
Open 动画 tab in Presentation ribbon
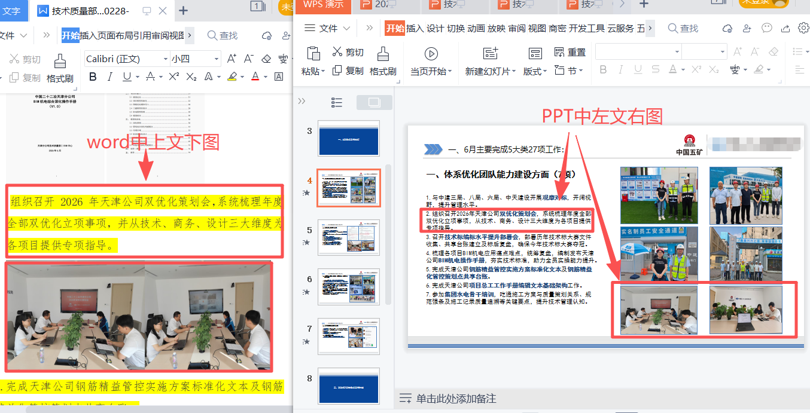point(476,28)
